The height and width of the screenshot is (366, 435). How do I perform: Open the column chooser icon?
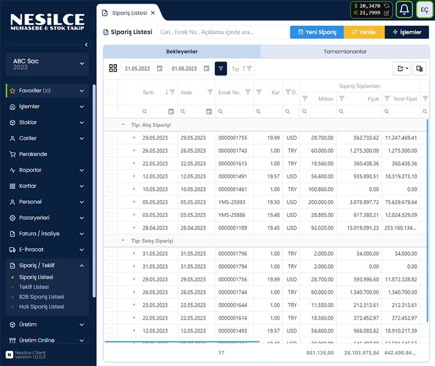point(419,69)
